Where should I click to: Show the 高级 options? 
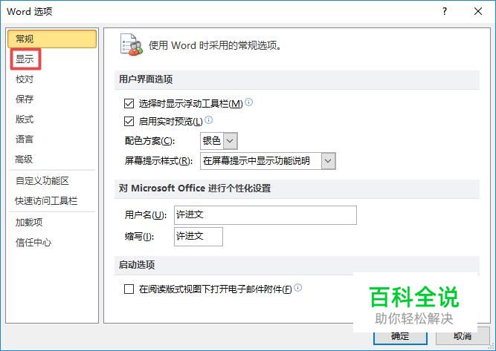[x=24, y=160]
